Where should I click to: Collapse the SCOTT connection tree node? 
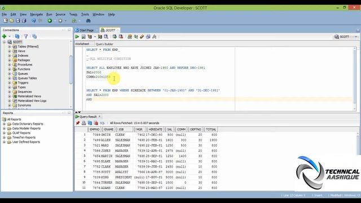click(x=4, y=42)
